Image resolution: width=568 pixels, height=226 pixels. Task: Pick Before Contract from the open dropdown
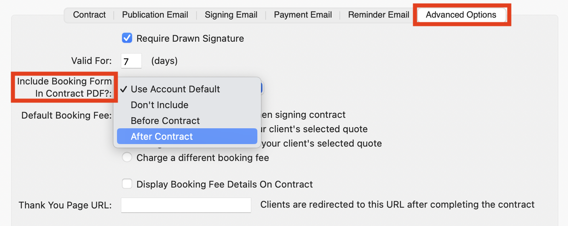pyautogui.click(x=165, y=121)
